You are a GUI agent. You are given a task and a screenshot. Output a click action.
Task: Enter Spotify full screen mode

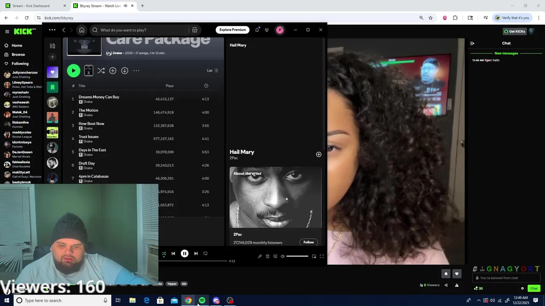(x=322, y=256)
